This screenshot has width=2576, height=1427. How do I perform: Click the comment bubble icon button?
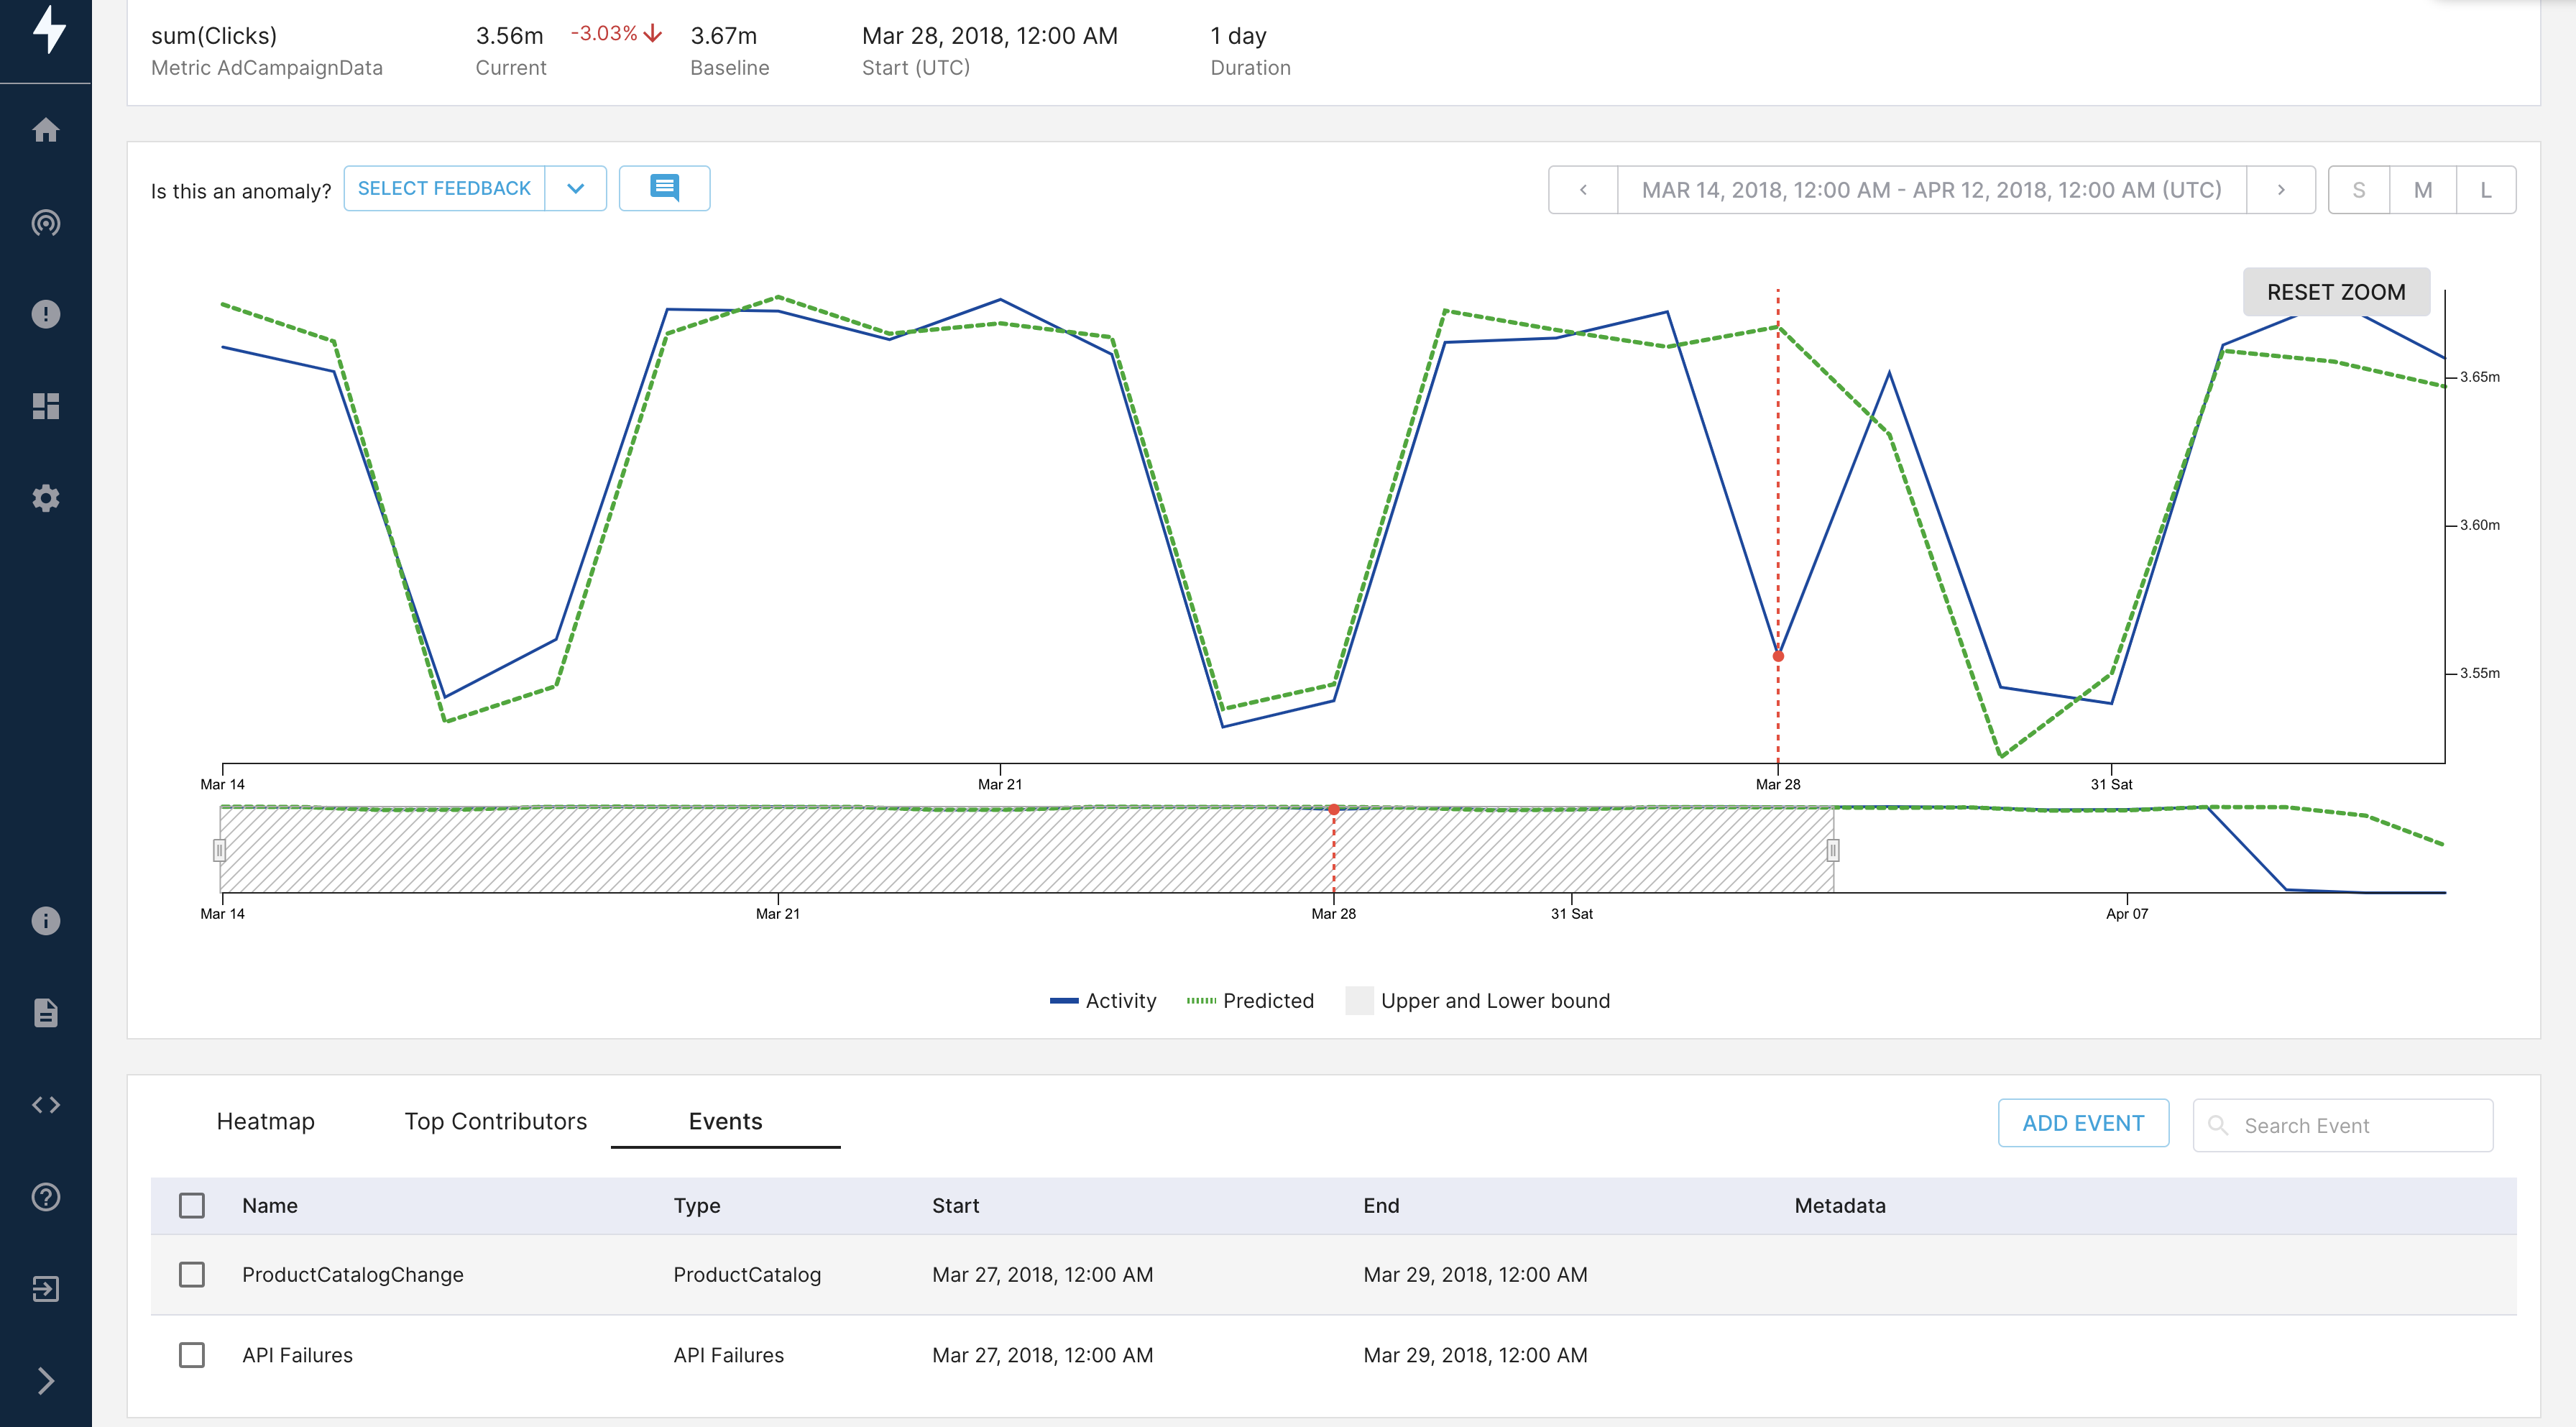click(x=664, y=188)
